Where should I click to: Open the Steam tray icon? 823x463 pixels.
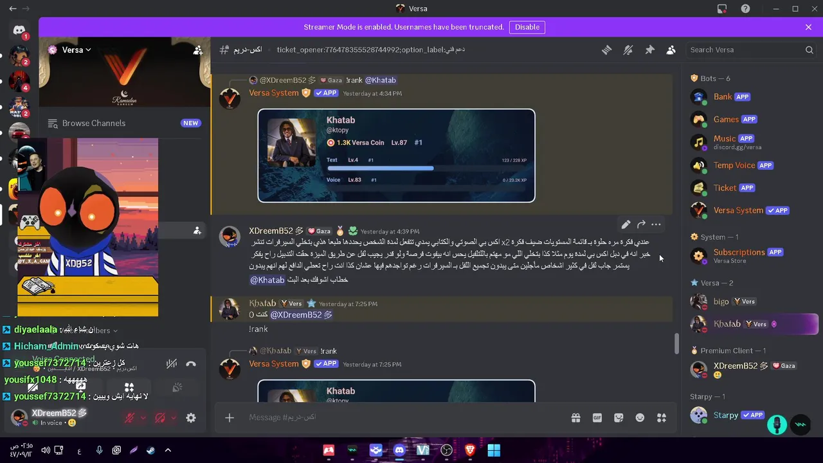click(x=151, y=450)
